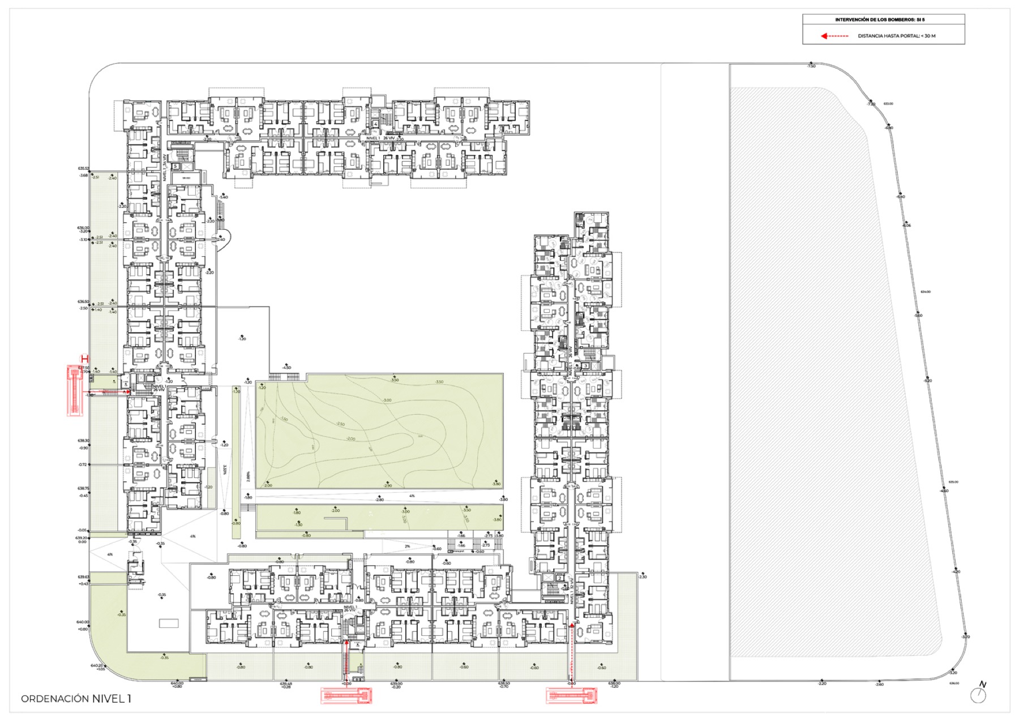Click the Ordenación Nivel 1 drawing title
1019x719 pixels.
pos(76,699)
